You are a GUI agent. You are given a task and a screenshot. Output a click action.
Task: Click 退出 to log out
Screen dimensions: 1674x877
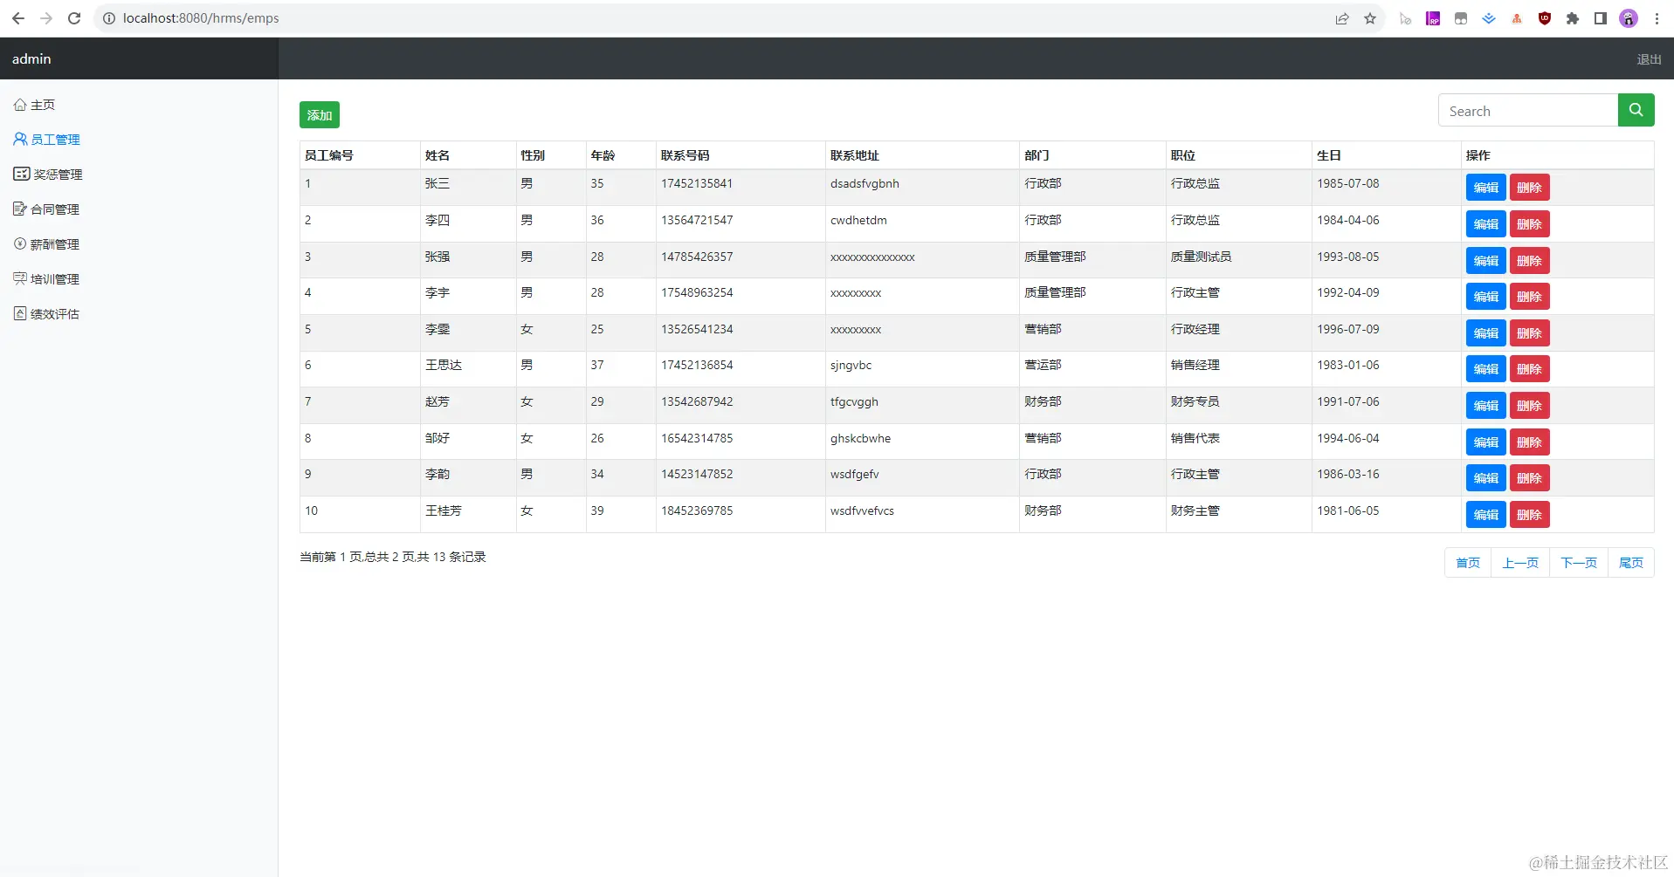click(1649, 59)
